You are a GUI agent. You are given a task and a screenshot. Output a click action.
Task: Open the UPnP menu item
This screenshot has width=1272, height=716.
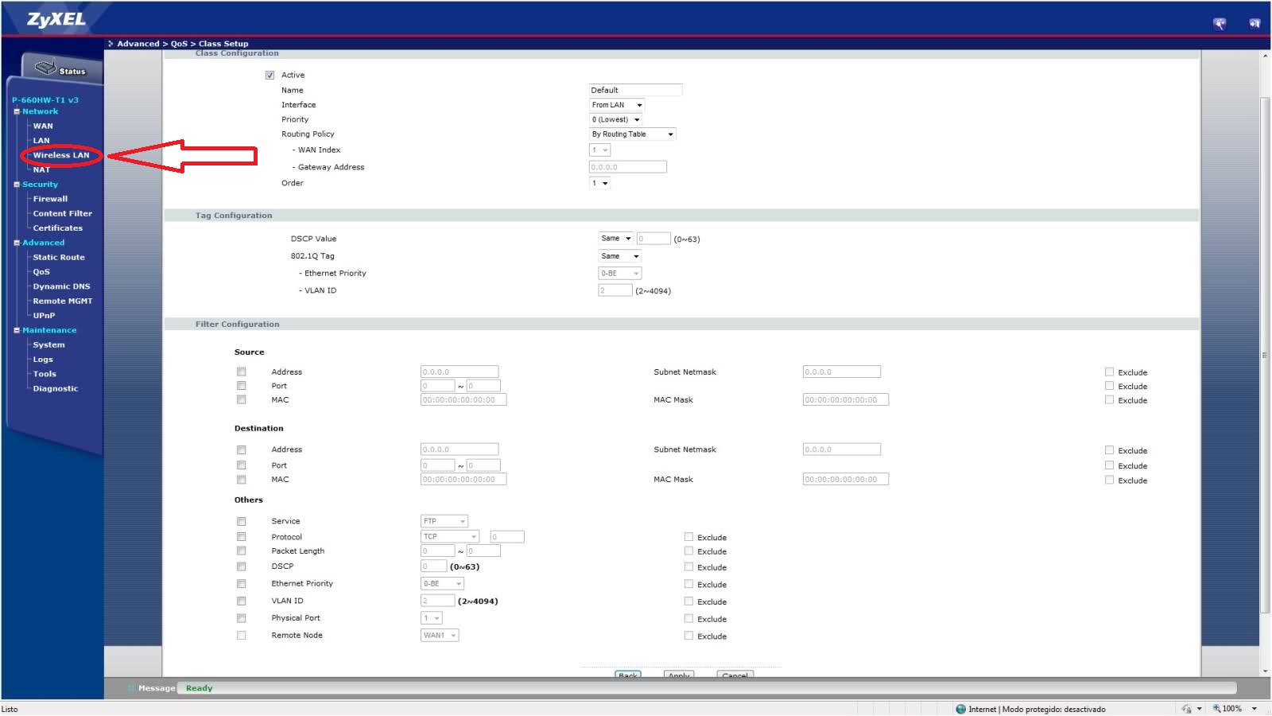[x=44, y=316]
